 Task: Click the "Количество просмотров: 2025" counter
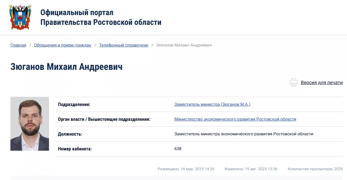pyautogui.click(x=315, y=169)
